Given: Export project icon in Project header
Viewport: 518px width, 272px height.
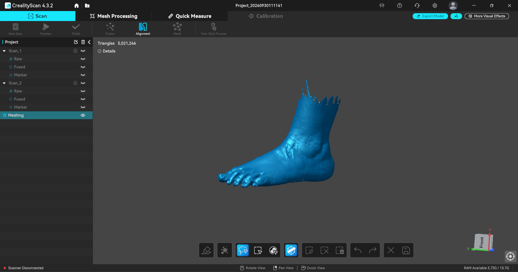Looking at the screenshot, I should pos(76,42).
